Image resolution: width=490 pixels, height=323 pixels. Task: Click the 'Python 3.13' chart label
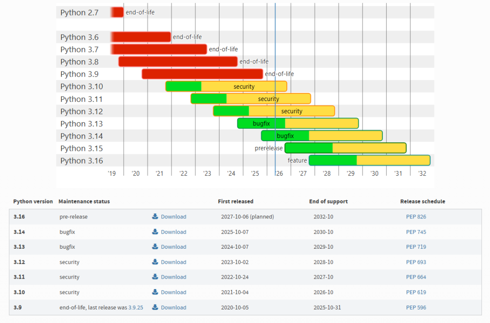click(82, 124)
